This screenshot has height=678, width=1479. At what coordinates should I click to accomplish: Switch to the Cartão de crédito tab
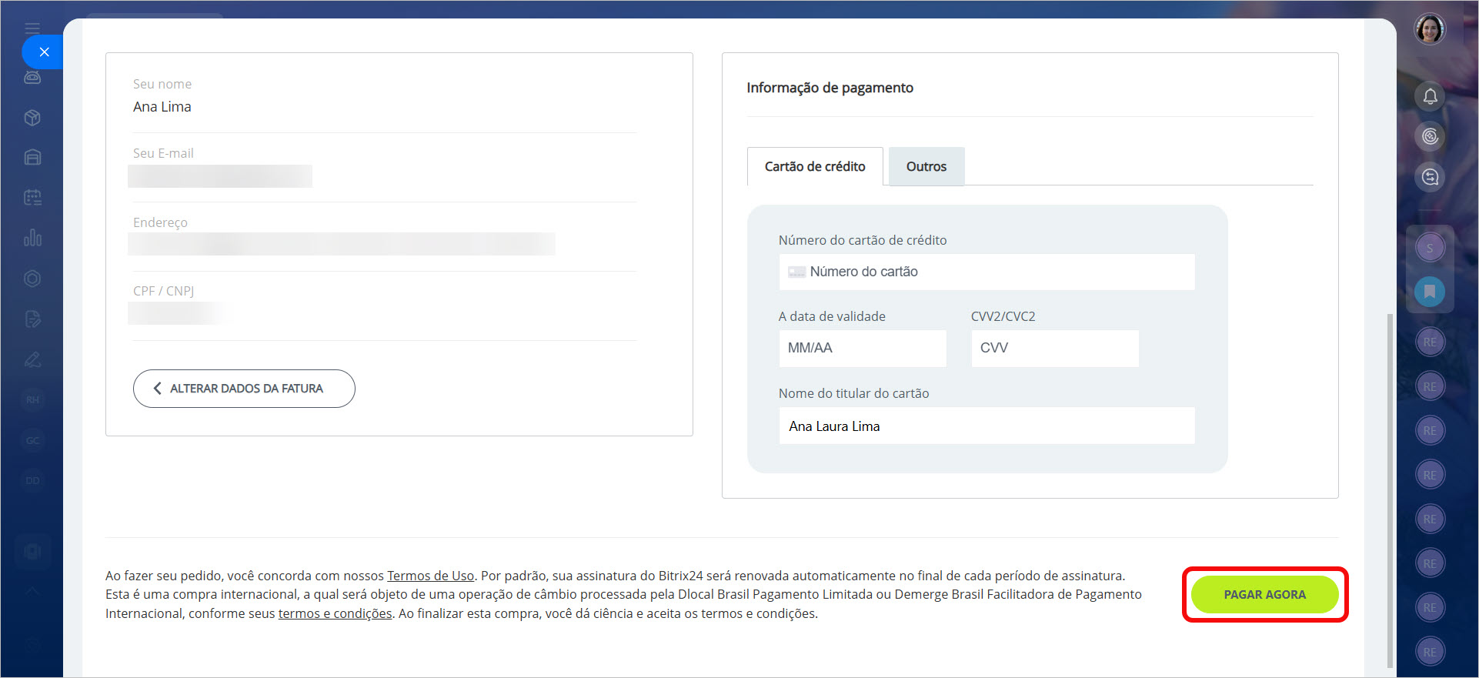tap(815, 166)
